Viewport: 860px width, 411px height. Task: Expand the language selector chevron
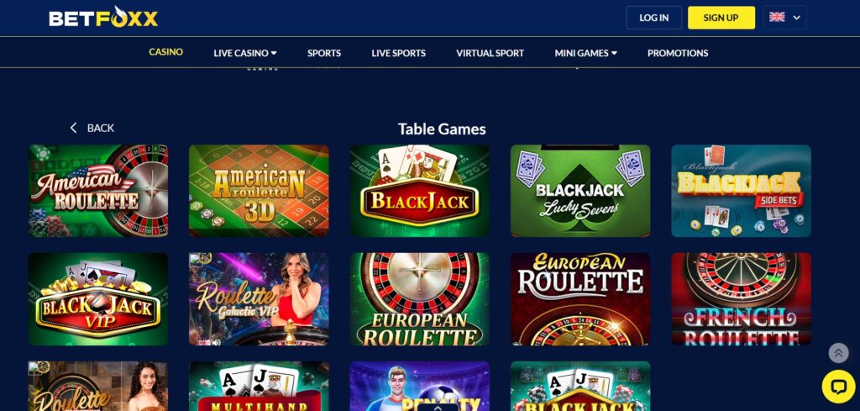click(x=796, y=18)
